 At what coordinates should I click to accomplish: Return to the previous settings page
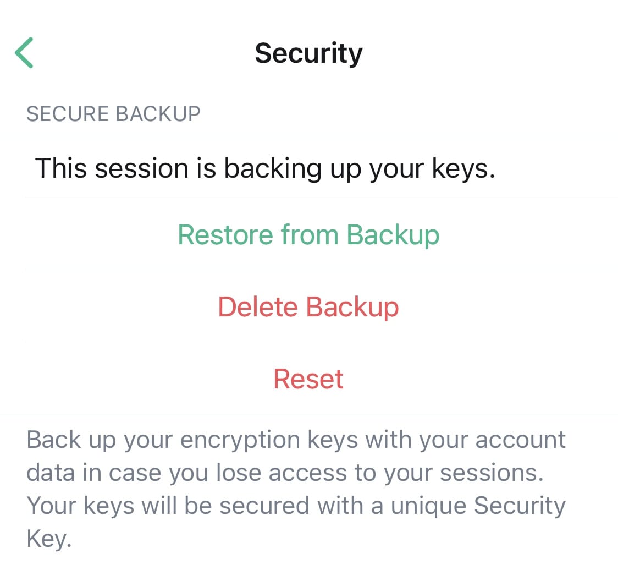point(24,53)
